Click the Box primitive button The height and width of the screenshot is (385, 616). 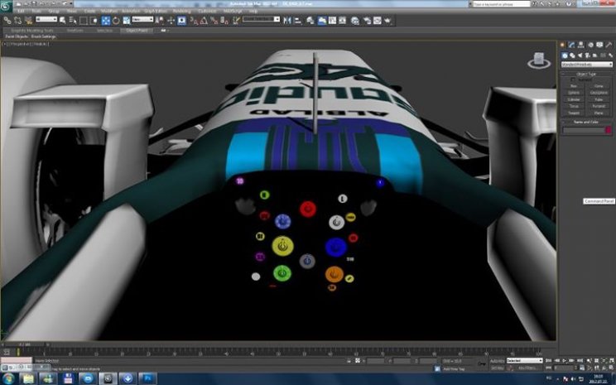(x=574, y=86)
